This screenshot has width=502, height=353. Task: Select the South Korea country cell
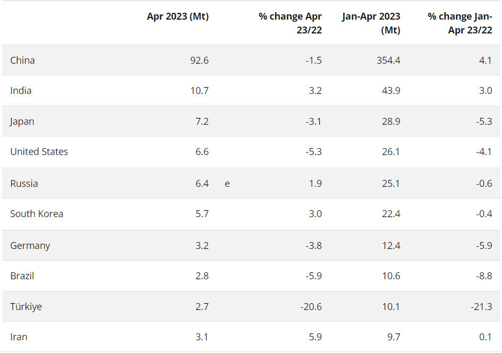pyautogui.click(x=37, y=214)
